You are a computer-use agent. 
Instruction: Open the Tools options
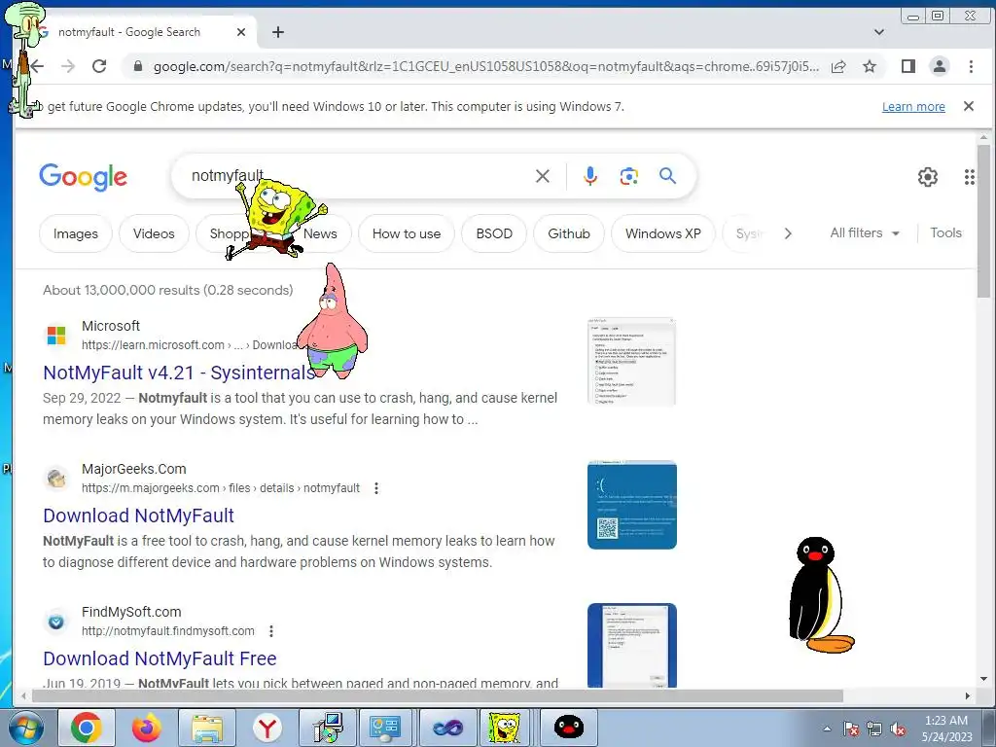point(945,233)
